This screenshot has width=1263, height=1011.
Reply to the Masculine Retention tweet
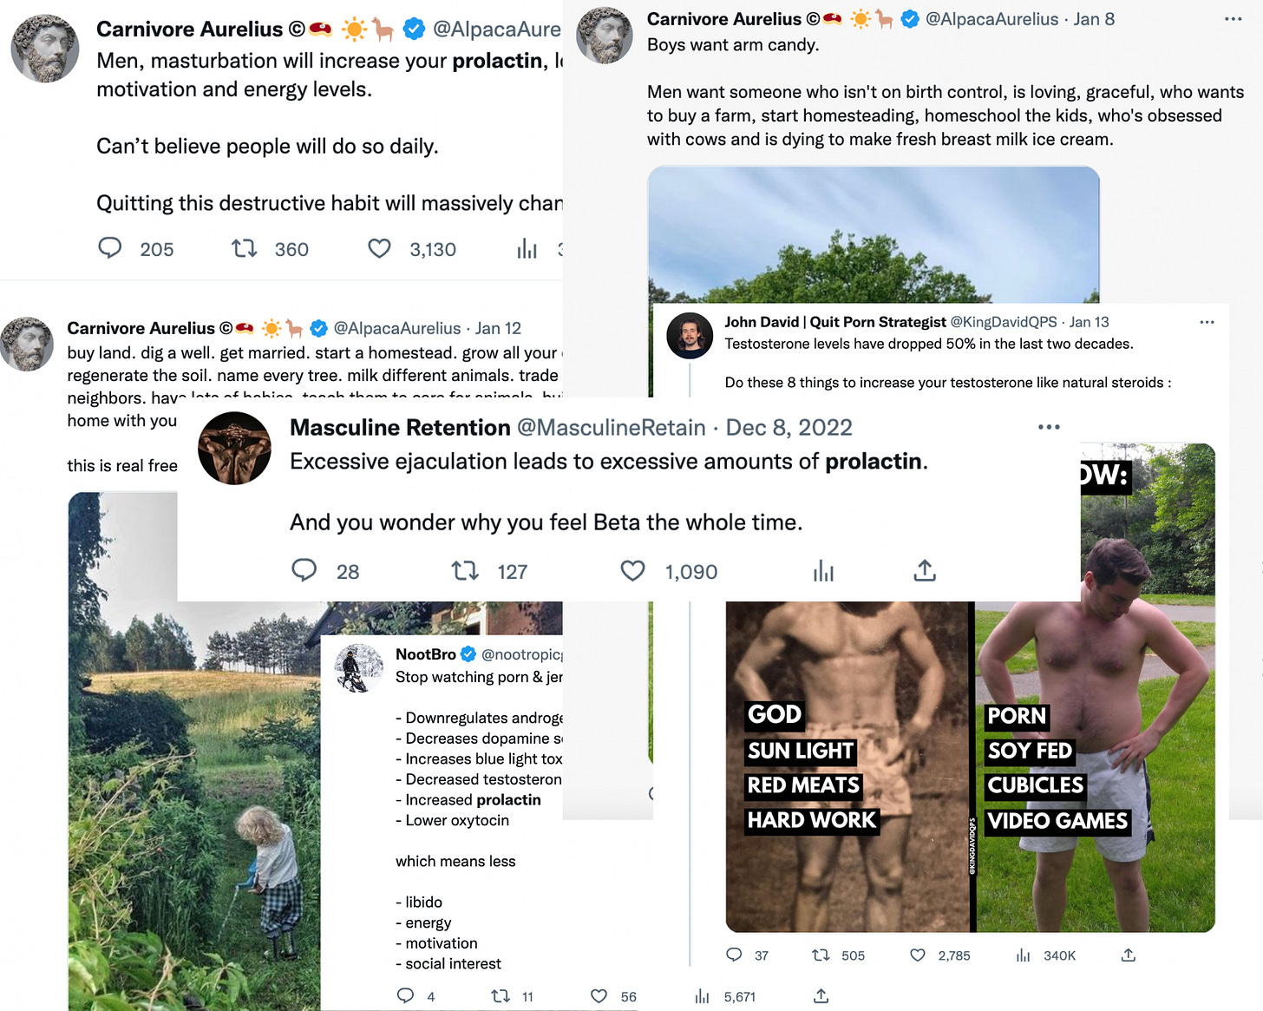point(304,570)
